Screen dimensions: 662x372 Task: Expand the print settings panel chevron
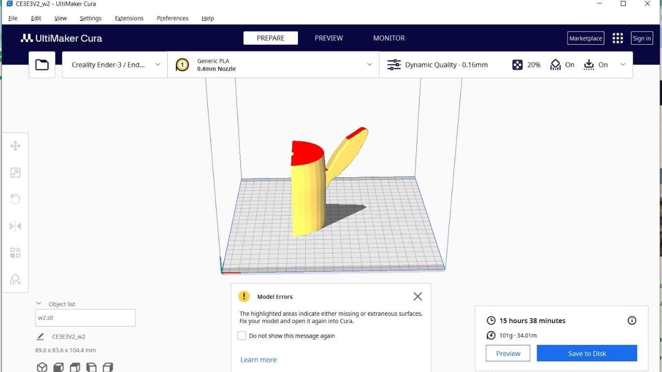point(623,65)
